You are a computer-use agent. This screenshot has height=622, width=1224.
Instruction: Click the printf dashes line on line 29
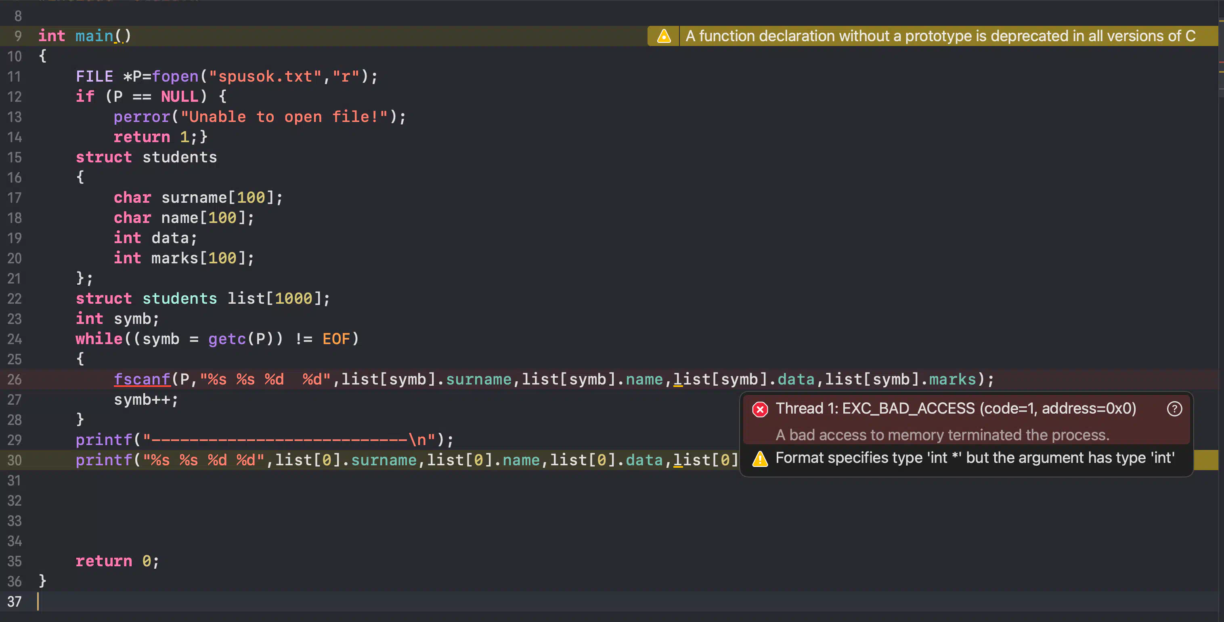(265, 440)
